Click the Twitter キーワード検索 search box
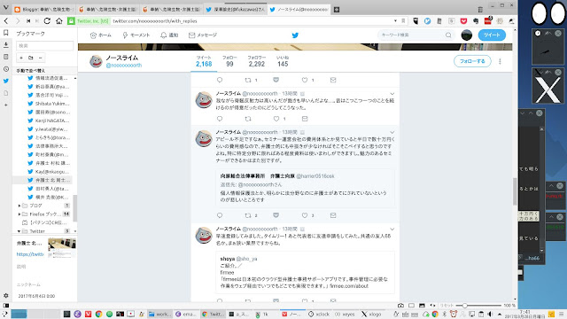 [x=416, y=35]
